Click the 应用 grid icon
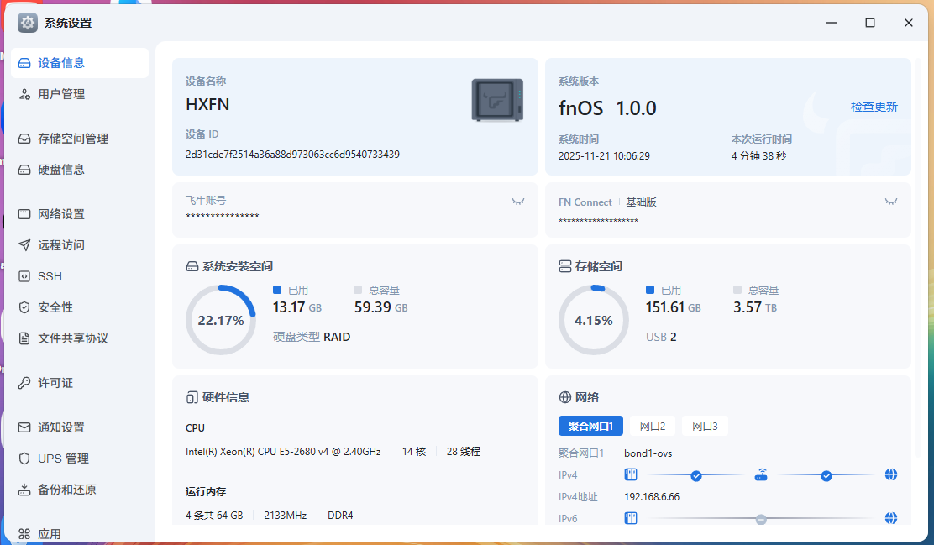 [24, 534]
